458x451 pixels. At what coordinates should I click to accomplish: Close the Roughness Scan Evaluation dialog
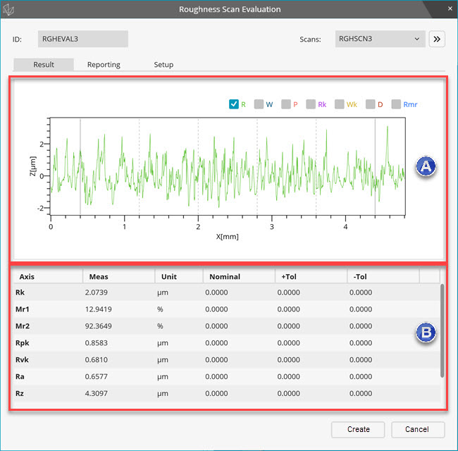click(x=450, y=10)
